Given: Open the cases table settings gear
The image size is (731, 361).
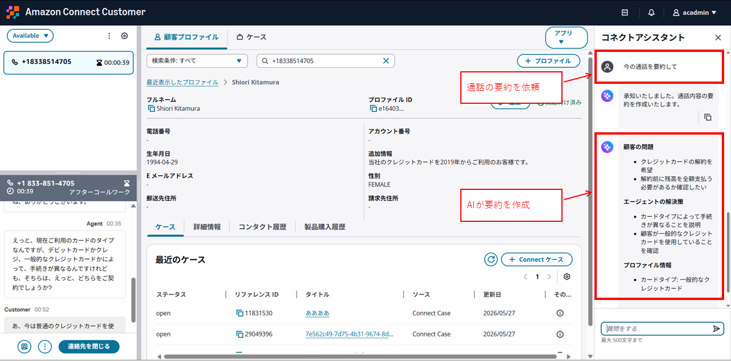Looking at the screenshot, I should point(567,277).
